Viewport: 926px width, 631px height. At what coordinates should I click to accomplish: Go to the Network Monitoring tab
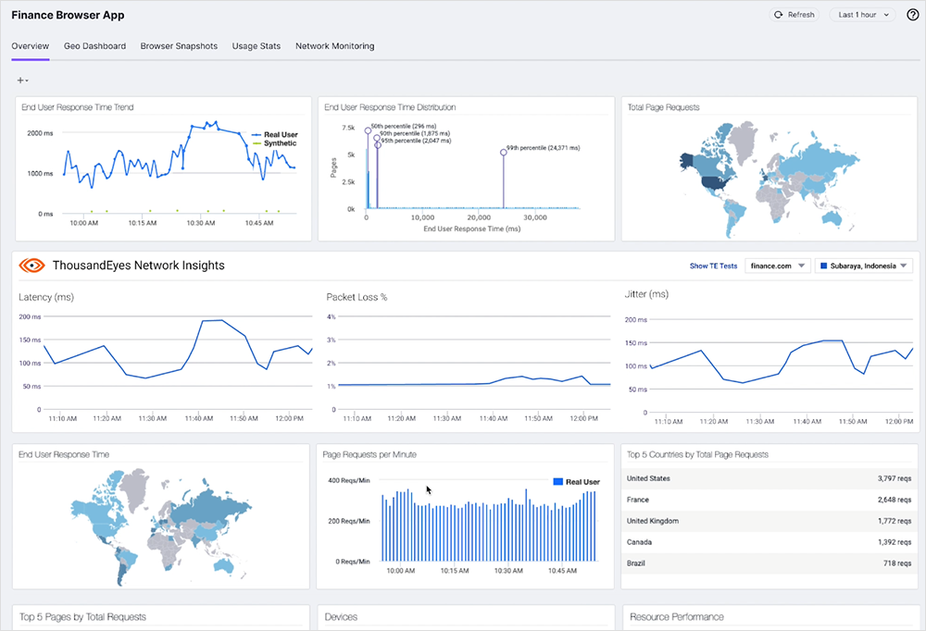coord(334,46)
